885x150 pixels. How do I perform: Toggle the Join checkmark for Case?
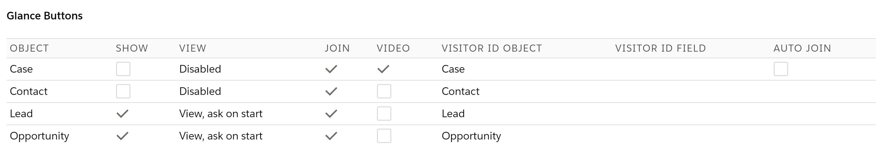pyautogui.click(x=331, y=69)
